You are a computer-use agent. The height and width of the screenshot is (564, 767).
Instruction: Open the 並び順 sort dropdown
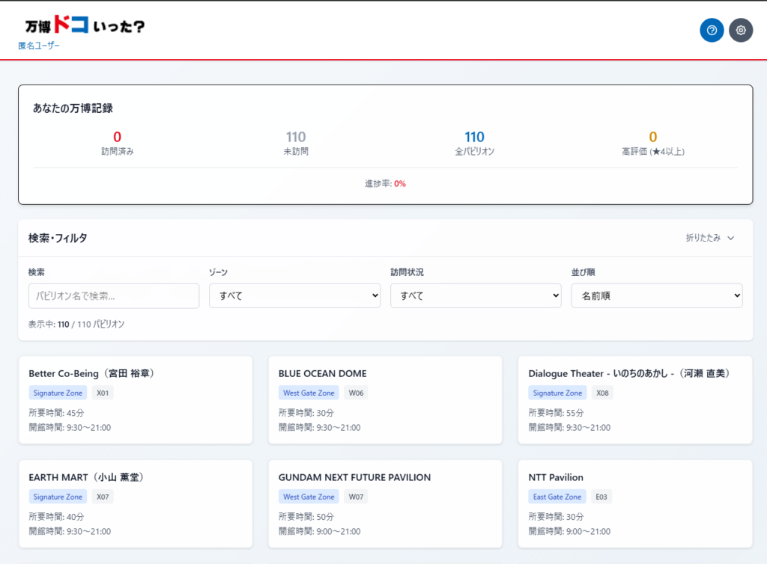point(656,295)
